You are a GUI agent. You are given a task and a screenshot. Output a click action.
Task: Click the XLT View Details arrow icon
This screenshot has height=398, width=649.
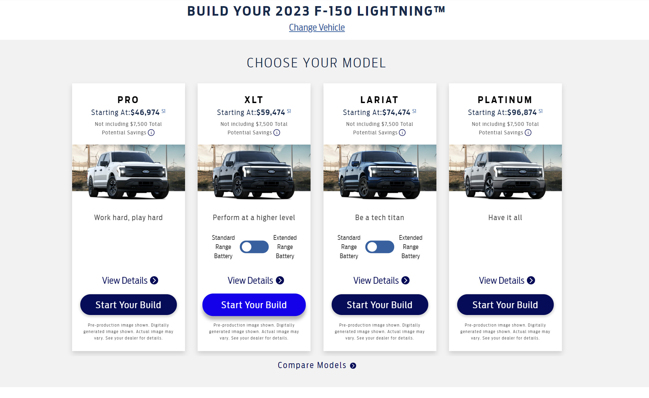tap(280, 280)
